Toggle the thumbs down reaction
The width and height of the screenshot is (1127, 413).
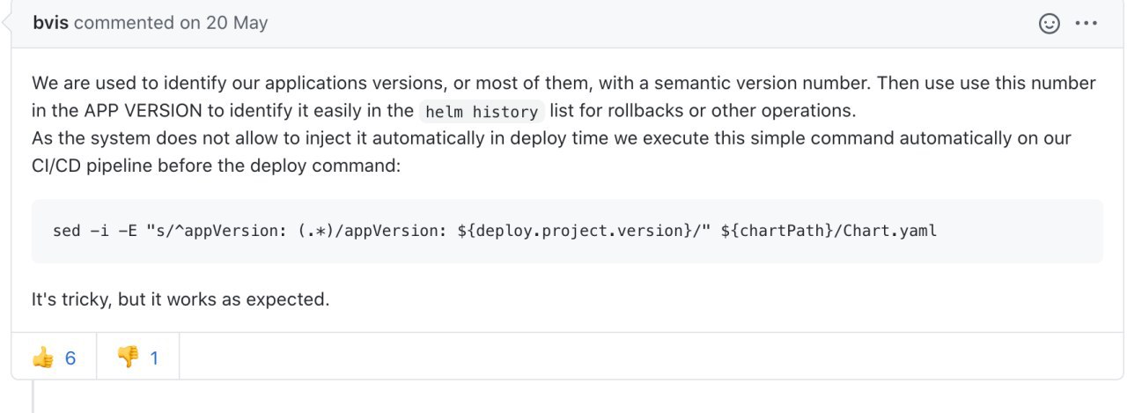pos(138,358)
